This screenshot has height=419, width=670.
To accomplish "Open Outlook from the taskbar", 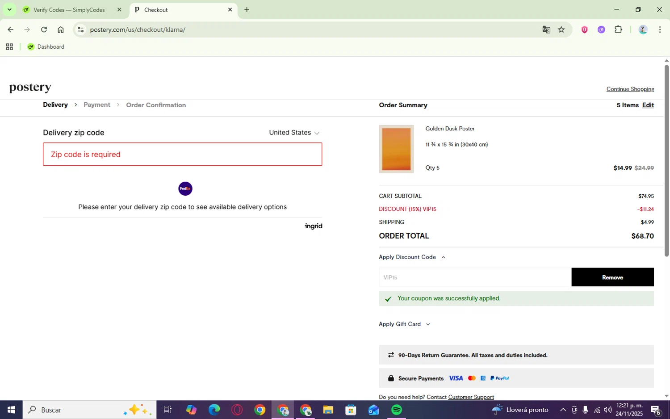I will pos(373,410).
